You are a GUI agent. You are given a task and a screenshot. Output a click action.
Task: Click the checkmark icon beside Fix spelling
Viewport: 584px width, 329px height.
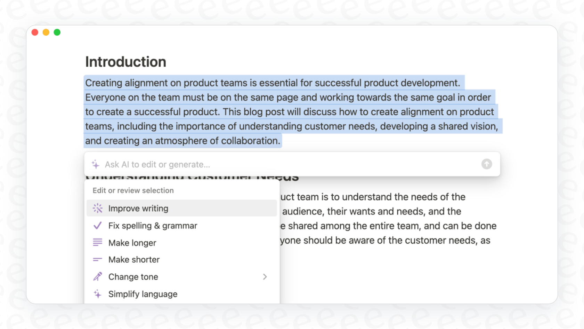97,226
